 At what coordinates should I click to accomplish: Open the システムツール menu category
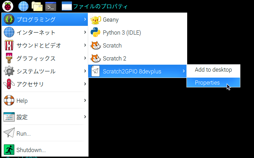coord(45,71)
